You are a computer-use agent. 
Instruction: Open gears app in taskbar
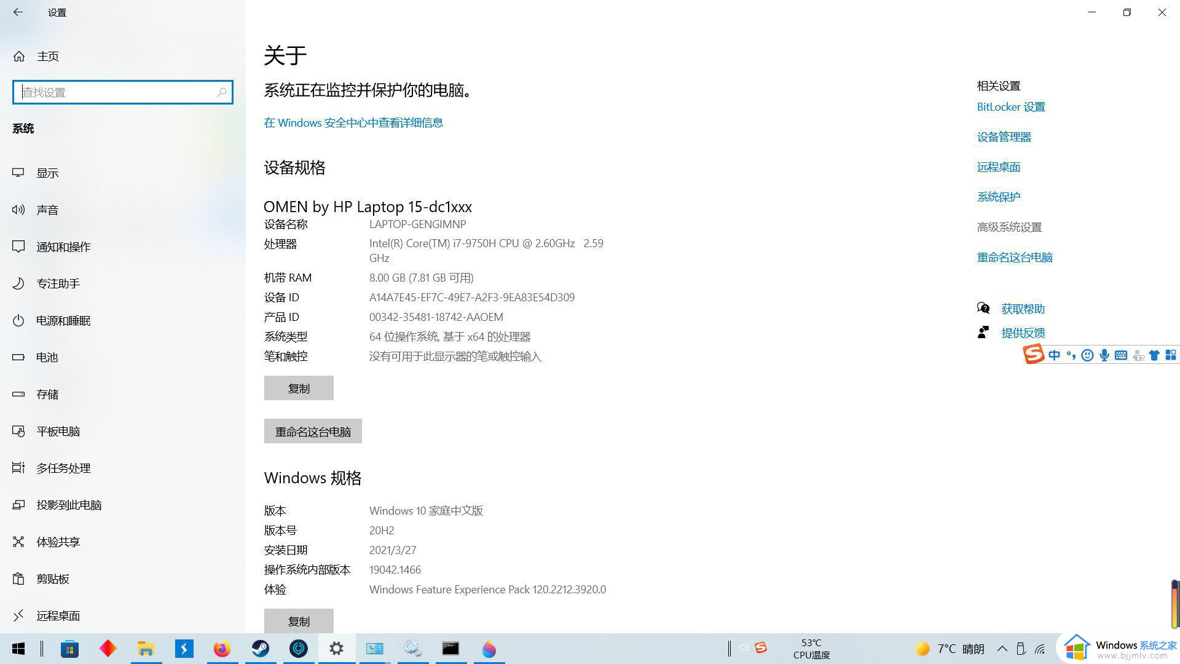[x=412, y=649]
